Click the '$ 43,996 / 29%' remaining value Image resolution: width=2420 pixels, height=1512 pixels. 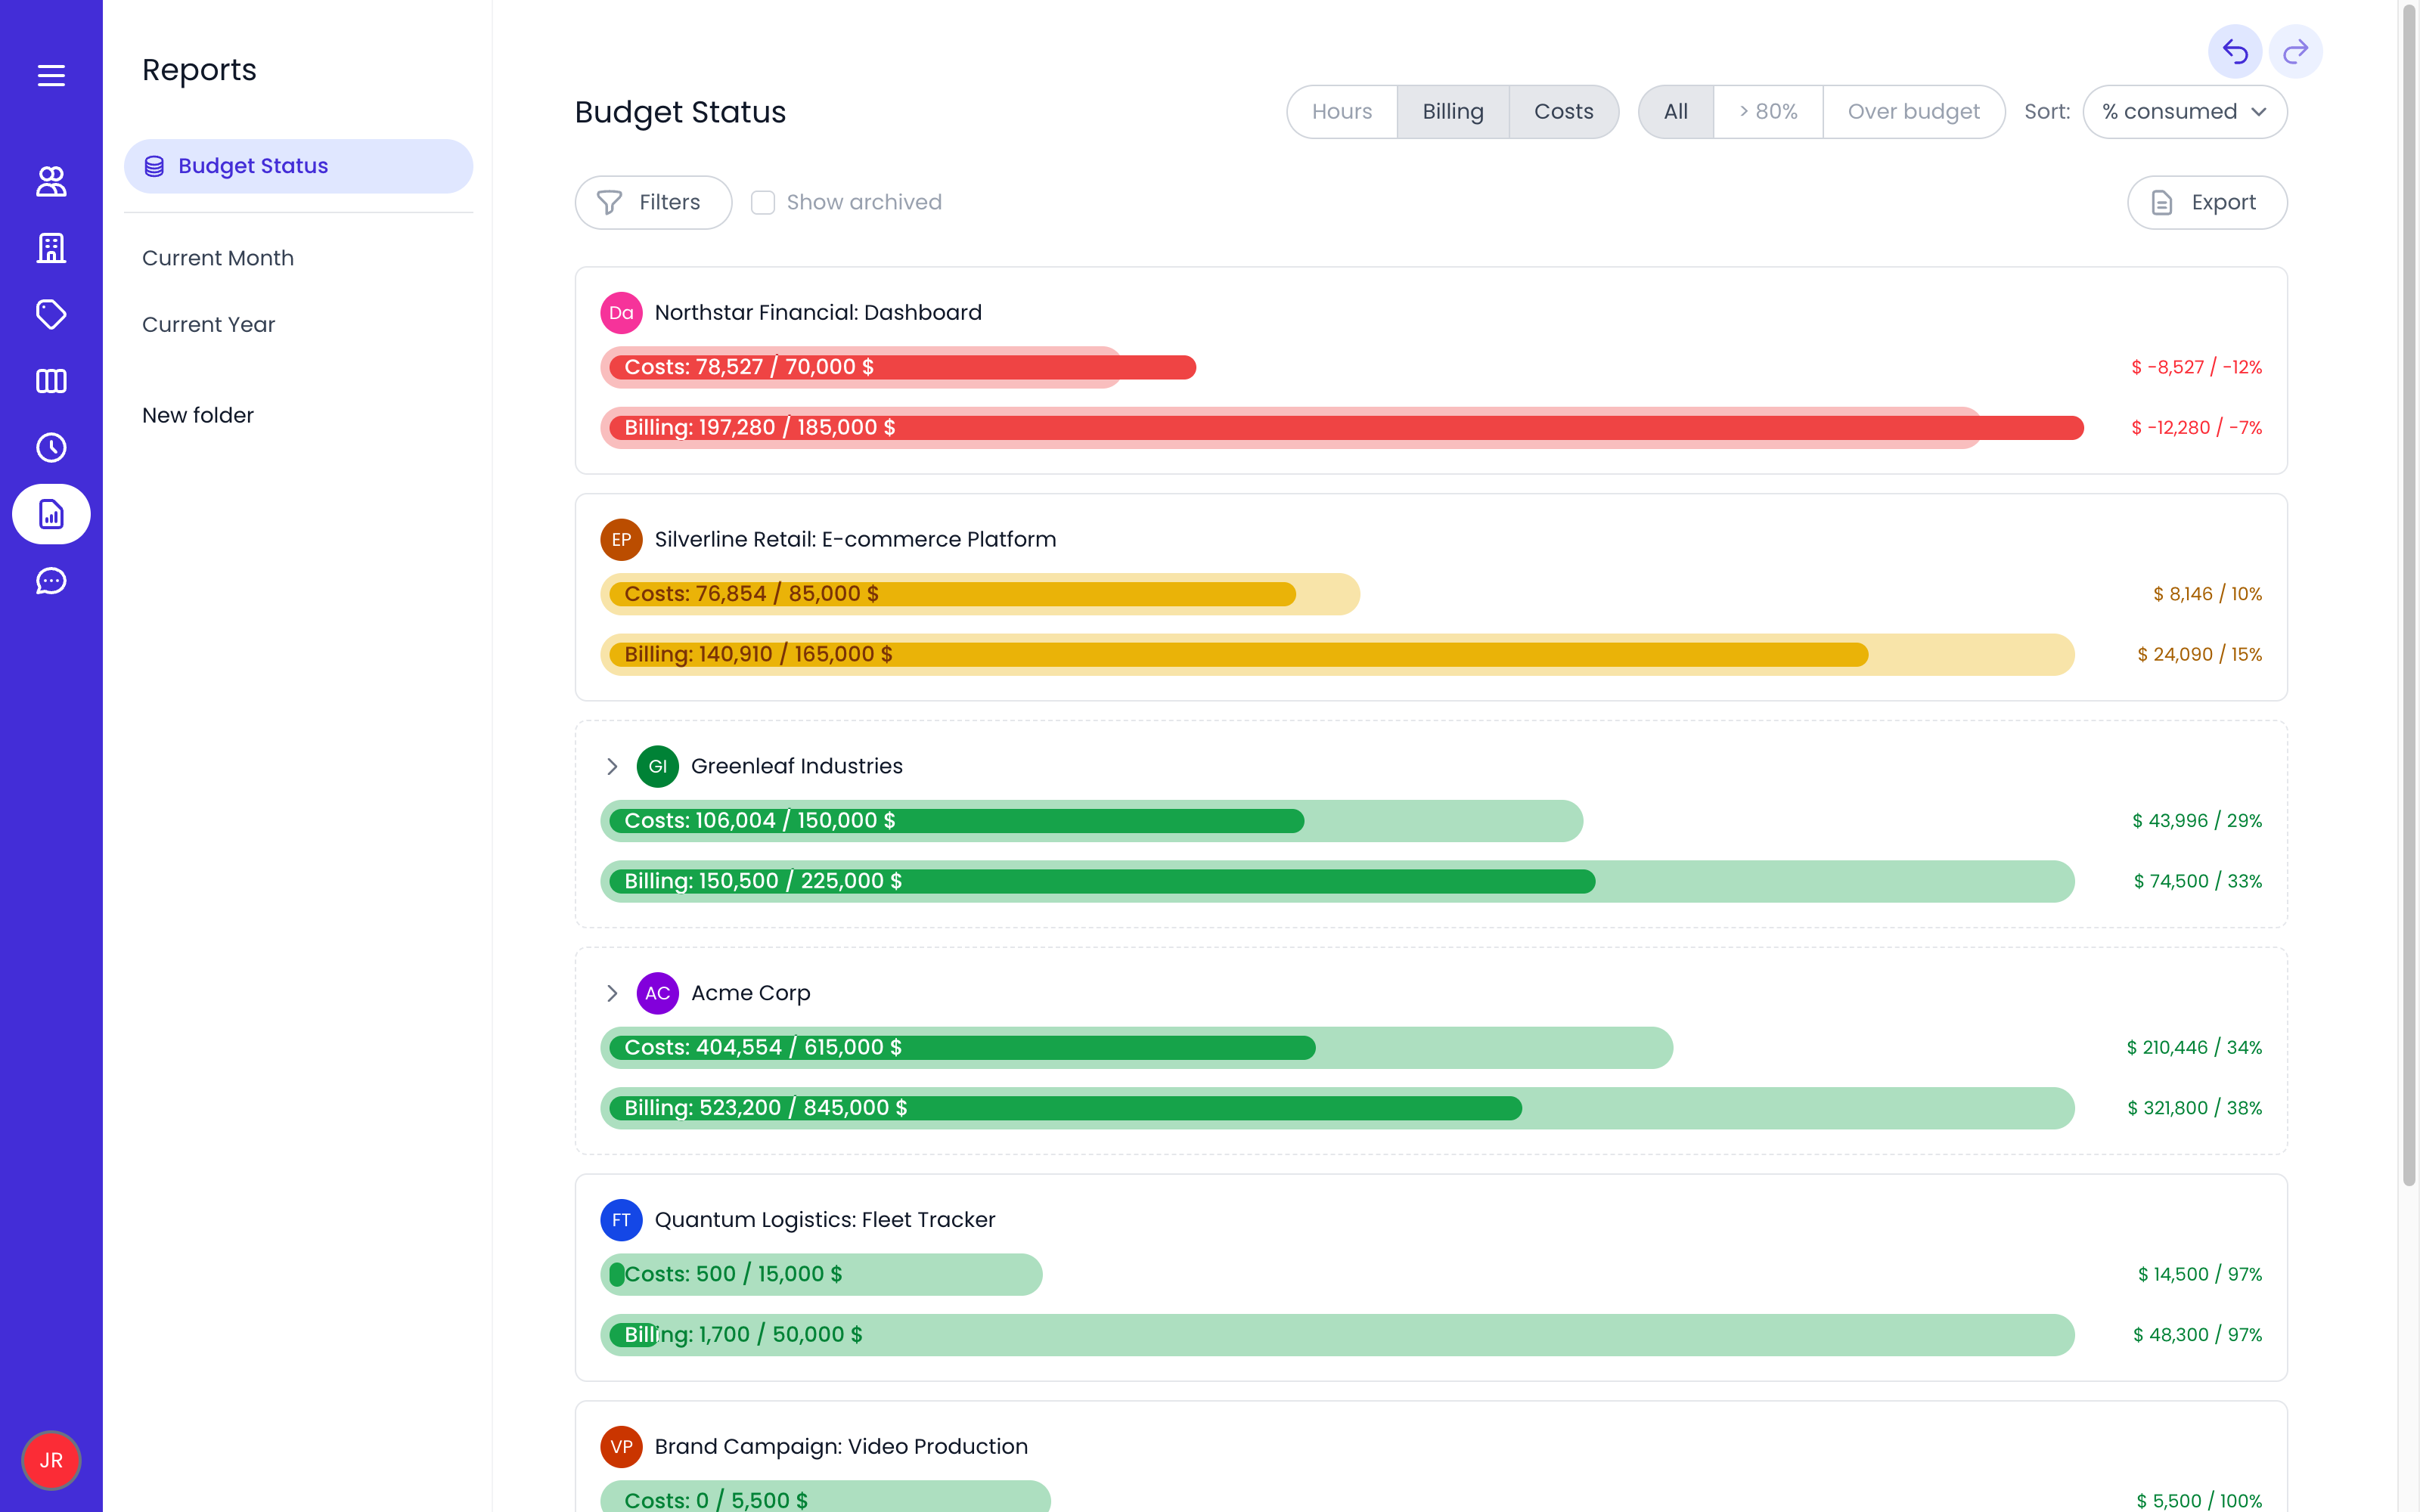2197,821
